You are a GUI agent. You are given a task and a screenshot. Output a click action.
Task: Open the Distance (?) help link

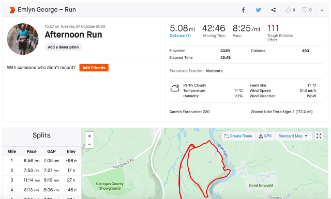[x=180, y=36]
